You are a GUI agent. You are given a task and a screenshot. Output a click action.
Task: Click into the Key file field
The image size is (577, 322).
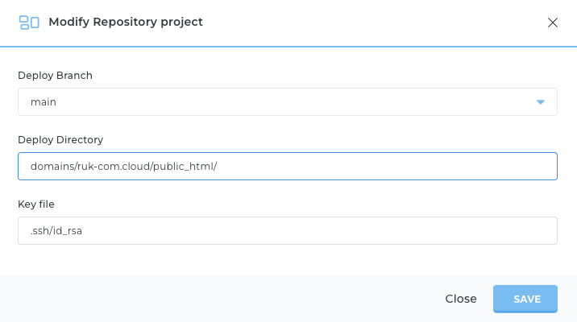coord(288,230)
